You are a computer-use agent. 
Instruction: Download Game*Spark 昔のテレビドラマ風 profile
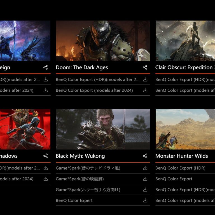pos(145,168)
